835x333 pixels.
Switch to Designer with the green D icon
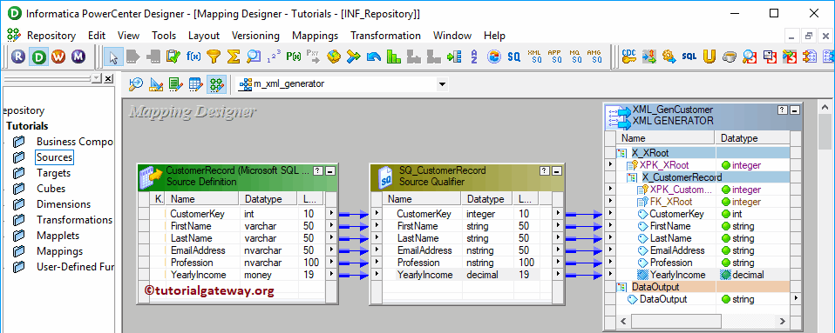(x=38, y=57)
